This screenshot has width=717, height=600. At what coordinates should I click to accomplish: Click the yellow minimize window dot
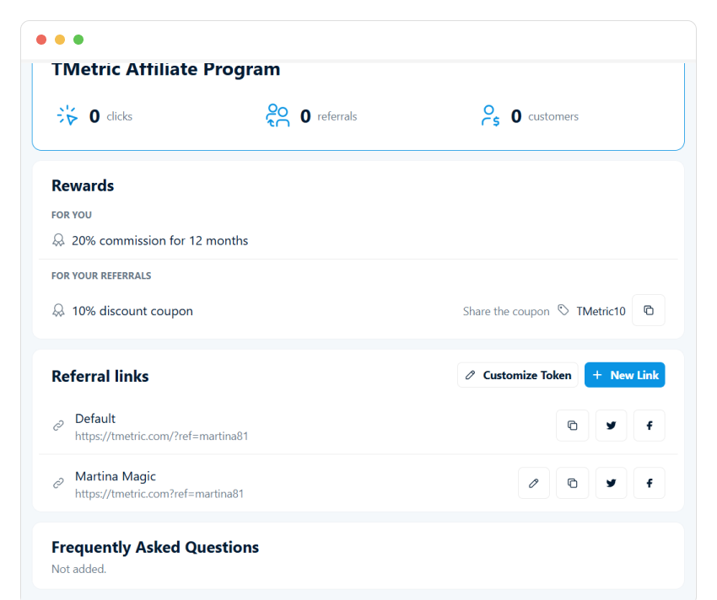[60, 40]
